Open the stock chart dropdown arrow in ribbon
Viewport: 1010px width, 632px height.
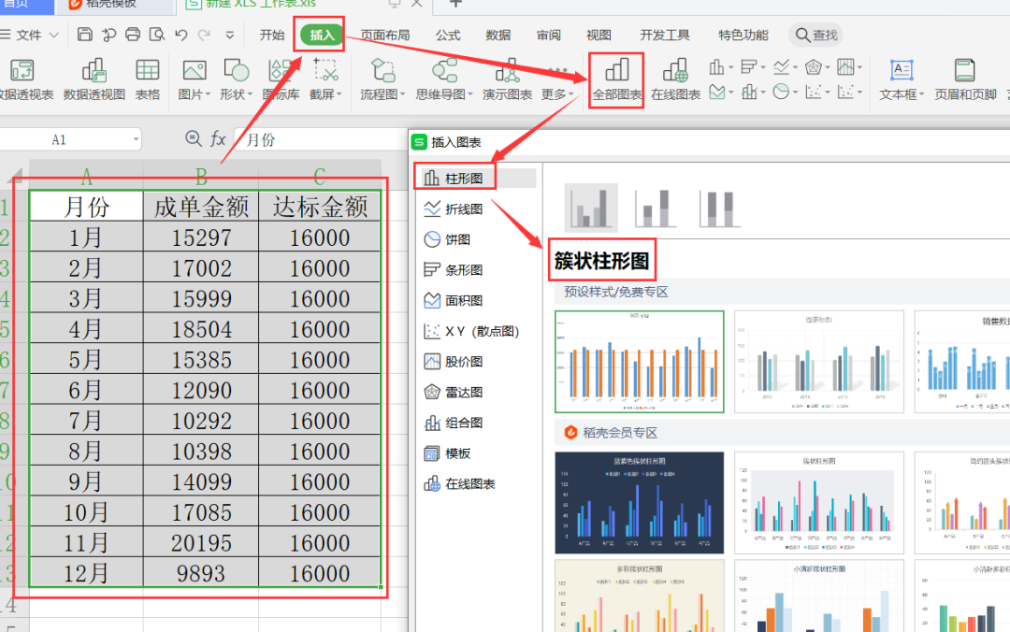click(x=860, y=67)
